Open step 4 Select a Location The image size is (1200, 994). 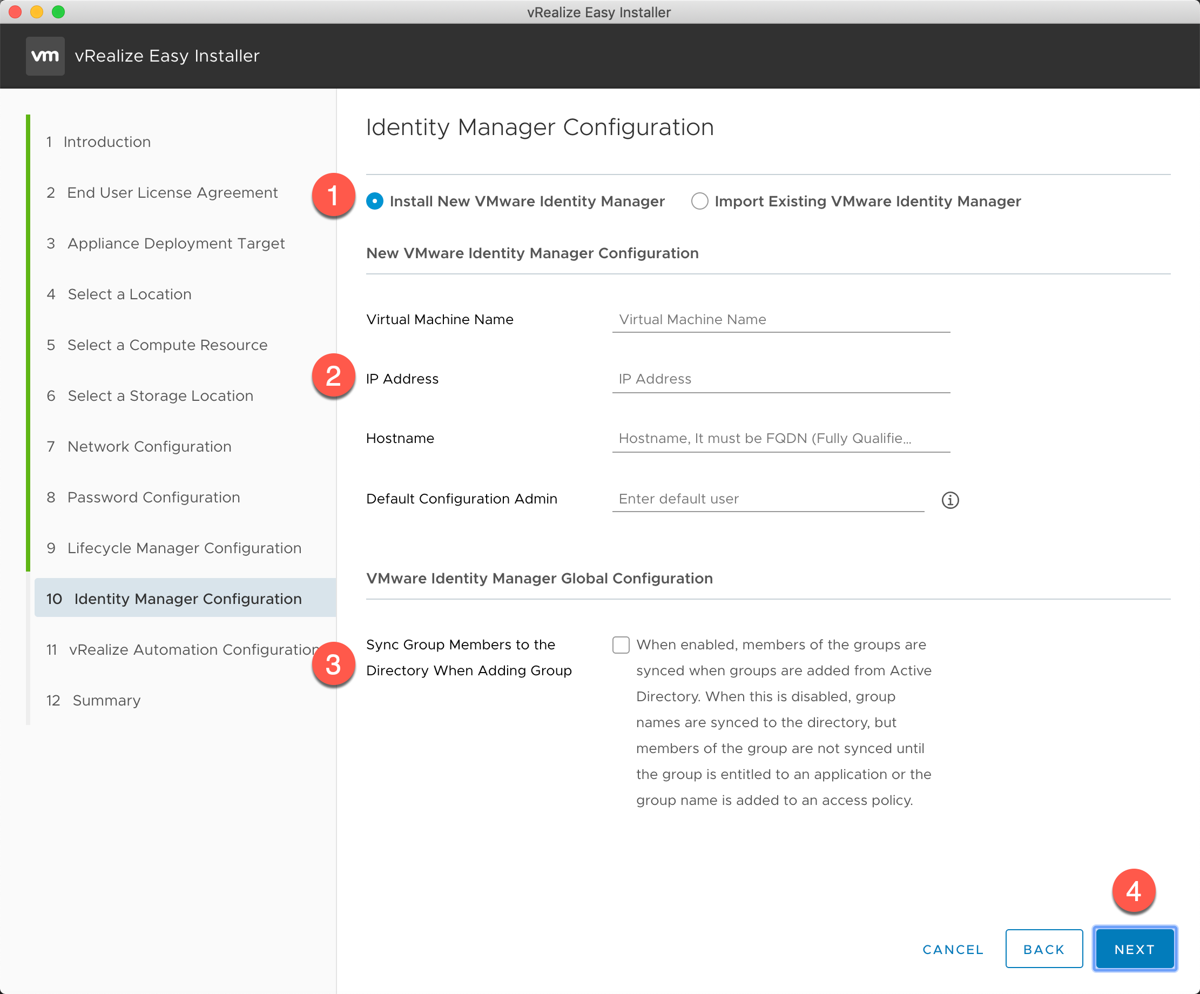pos(119,294)
